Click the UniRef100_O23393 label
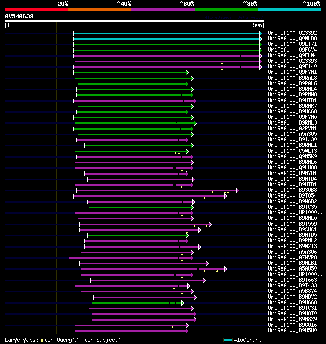326x344 pixels. click(x=292, y=61)
